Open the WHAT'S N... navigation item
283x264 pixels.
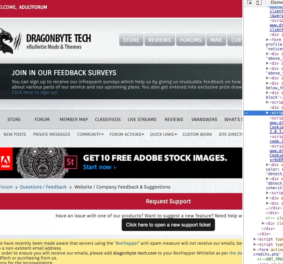233,120
